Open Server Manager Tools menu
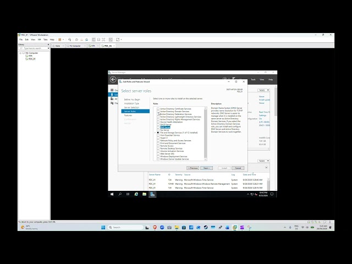 [253, 79]
